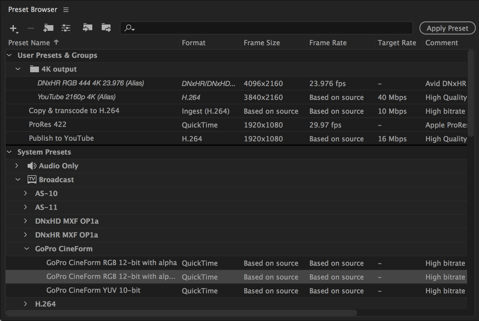Click the Broadcast category TV icon
The width and height of the screenshot is (479, 321).
(32, 179)
